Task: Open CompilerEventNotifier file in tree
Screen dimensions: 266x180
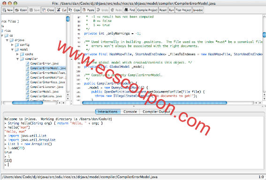Action: pyautogui.click(x=48, y=78)
